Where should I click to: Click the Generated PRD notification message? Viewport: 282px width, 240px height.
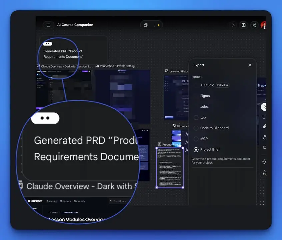(x=63, y=54)
